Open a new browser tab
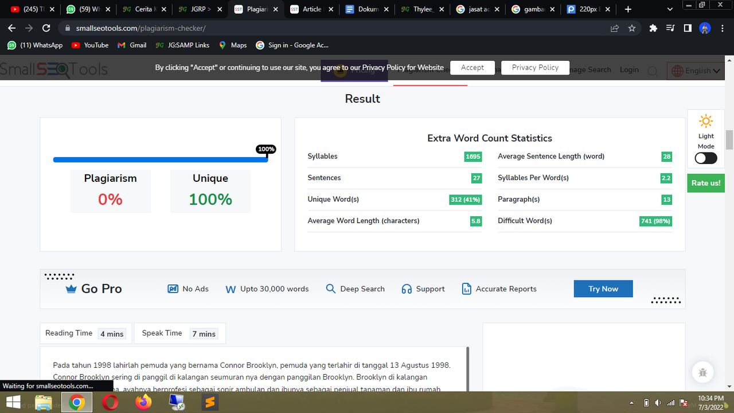Screen dimensions: 734x413 pos(628,9)
